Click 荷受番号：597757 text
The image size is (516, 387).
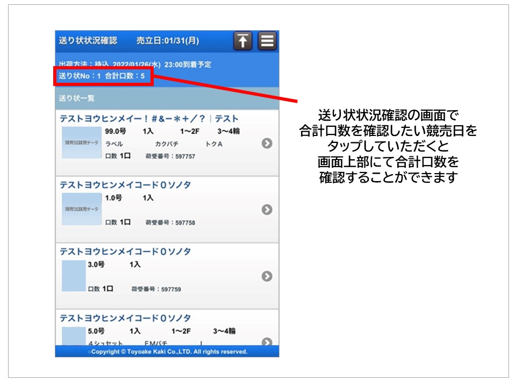(170, 156)
